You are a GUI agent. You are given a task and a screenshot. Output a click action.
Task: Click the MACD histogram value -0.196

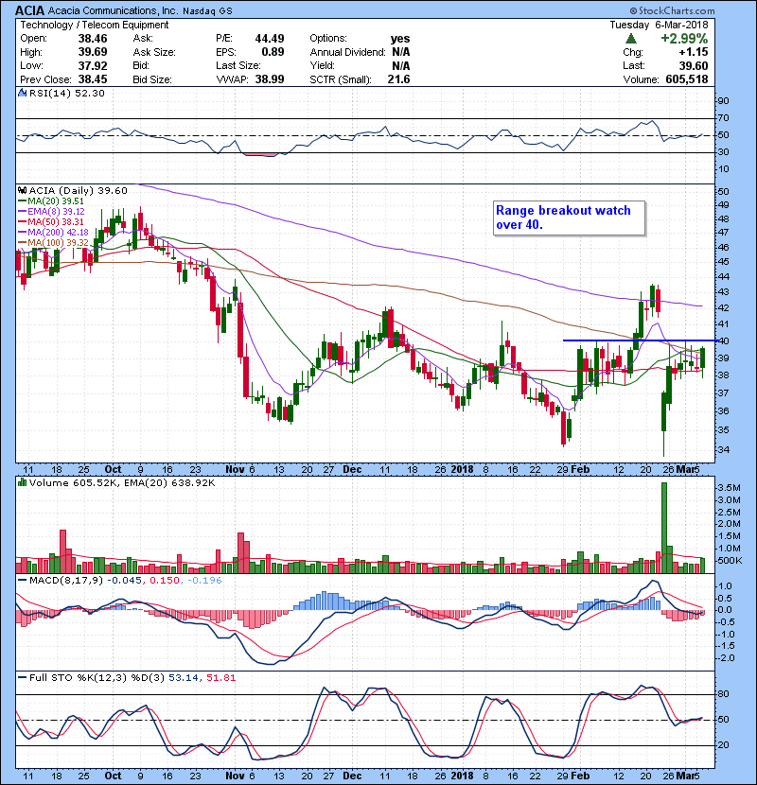(204, 581)
